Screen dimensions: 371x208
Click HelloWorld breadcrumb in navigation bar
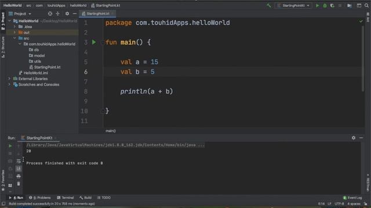coord(12,5)
